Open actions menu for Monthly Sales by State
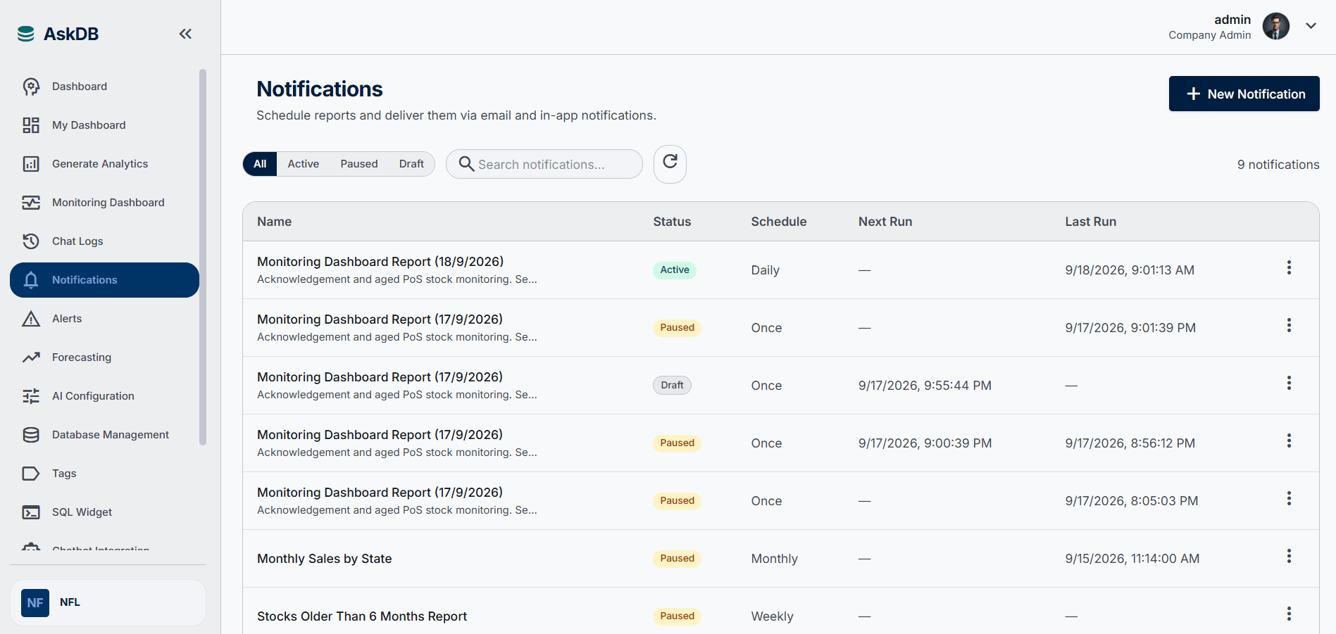The width and height of the screenshot is (1336, 634). (x=1289, y=556)
